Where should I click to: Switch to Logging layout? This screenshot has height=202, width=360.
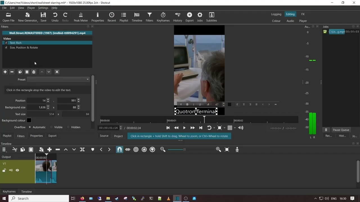[276, 14]
